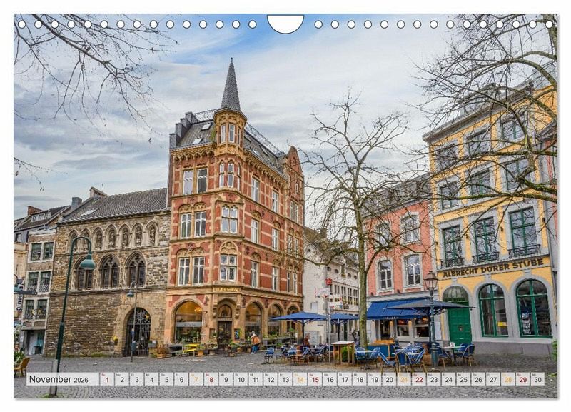This screenshot has height=412, width=571.
Task: Click the pointed tower spire
Action: click(x=231, y=89)
